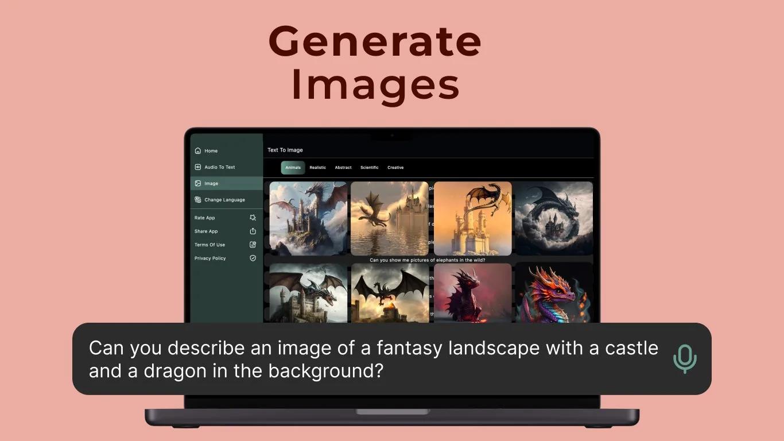This screenshot has height=441, width=784.
Task: Click the Change Language translate icon
Action: [198, 200]
